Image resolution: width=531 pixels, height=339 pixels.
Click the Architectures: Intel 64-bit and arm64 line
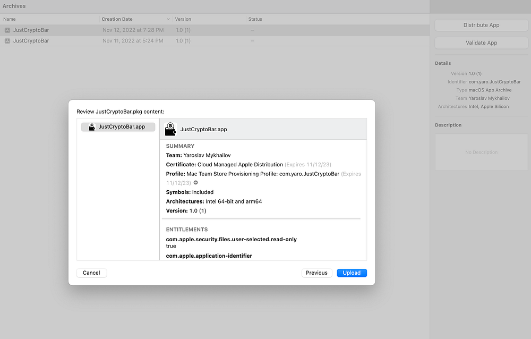click(x=213, y=201)
